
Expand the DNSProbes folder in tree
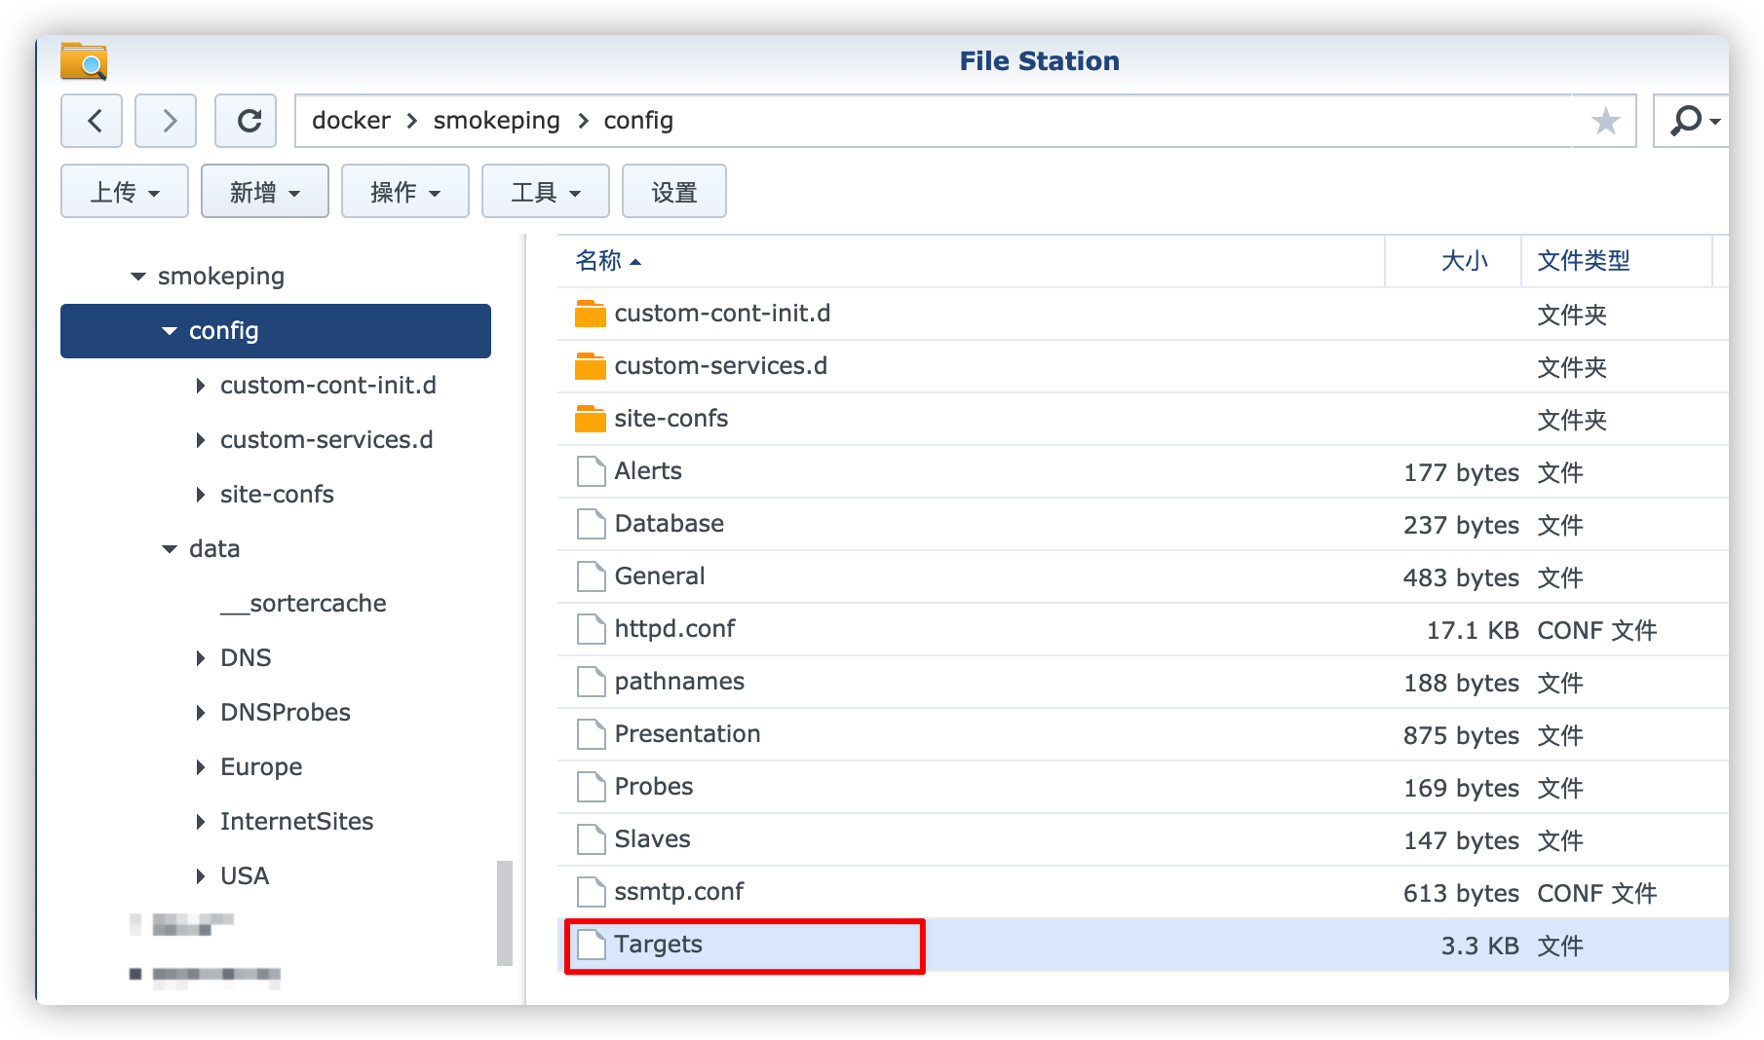pyautogui.click(x=201, y=713)
